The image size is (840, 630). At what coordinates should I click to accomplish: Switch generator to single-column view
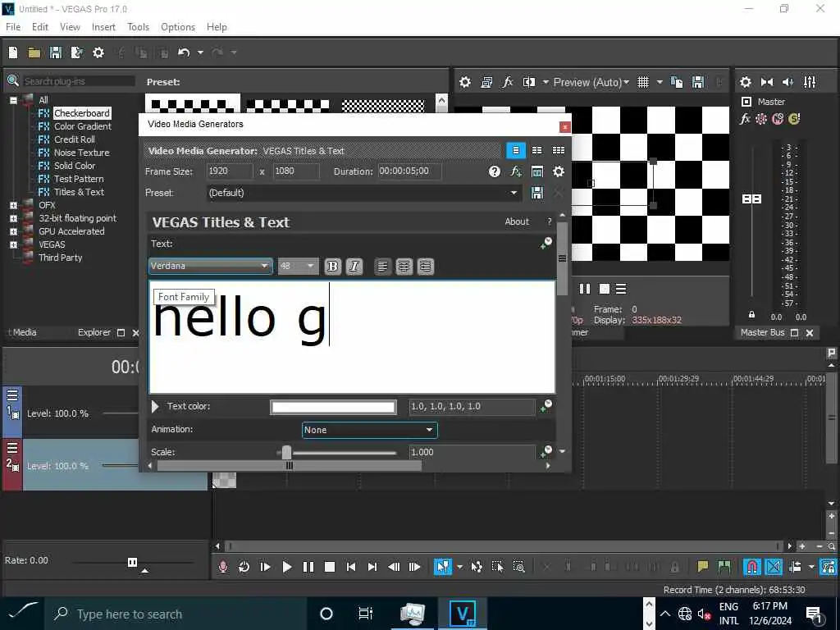pyautogui.click(x=515, y=151)
